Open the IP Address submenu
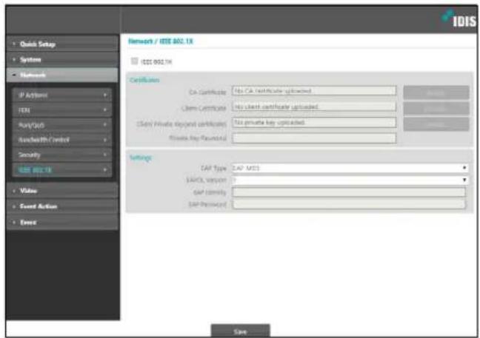Viewport: 480px width, 338px height. (x=62, y=95)
